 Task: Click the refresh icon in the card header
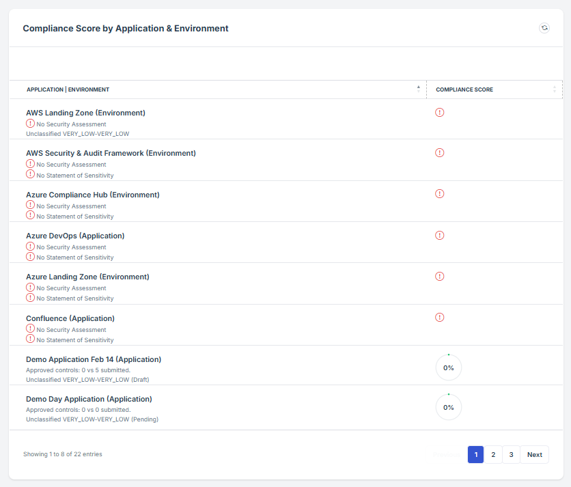(544, 28)
